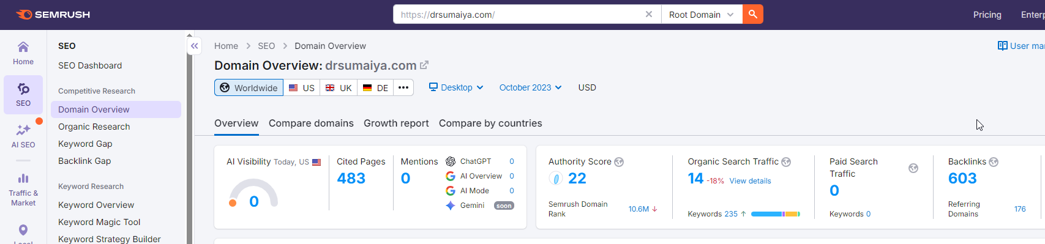Viewport: 1045px width, 244px height.
Task: Click the USD currency label
Action: pyautogui.click(x=587, y=87)
